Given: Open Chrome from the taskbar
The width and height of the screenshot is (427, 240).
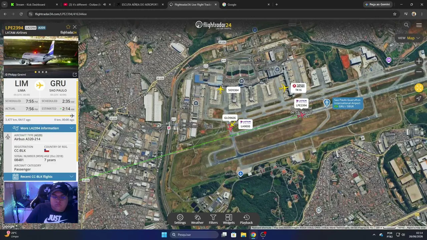Looking at the screenshot, I should [253, 235].
